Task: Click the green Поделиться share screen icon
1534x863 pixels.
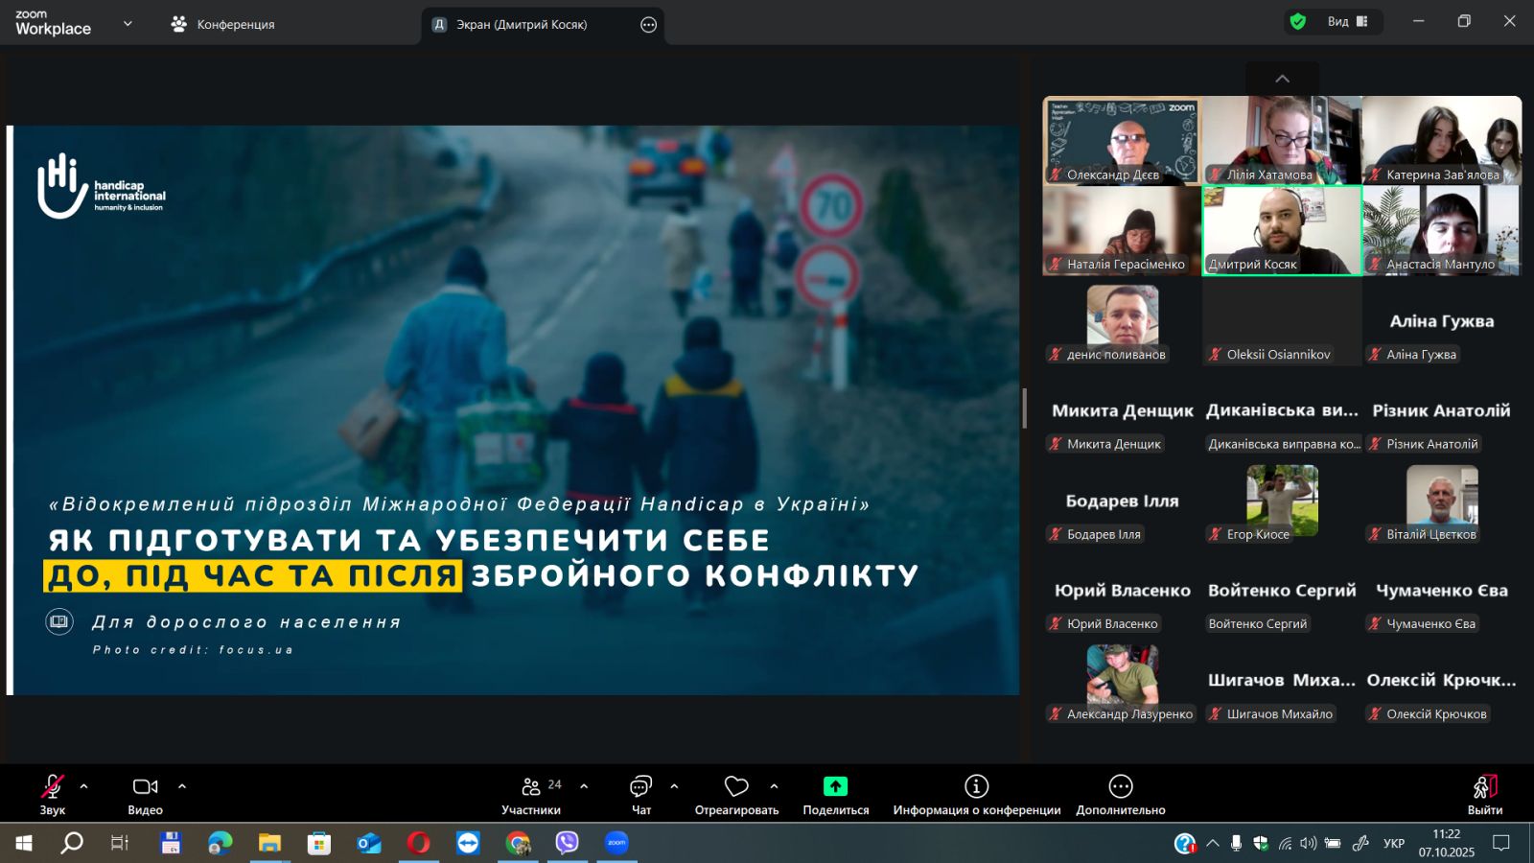Action: tap(835, 787)
